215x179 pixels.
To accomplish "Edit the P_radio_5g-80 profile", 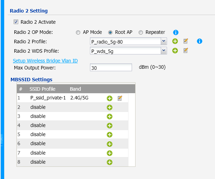I will 186,41.
